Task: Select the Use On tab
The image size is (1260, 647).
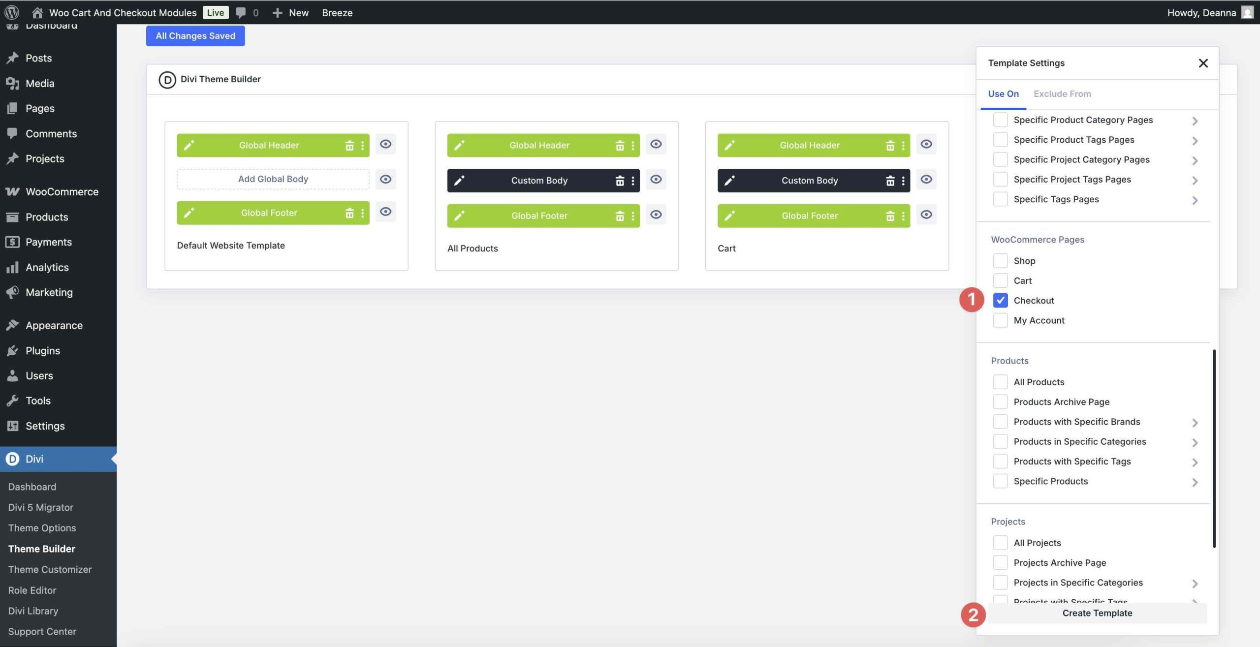Action: (x=1003, y=93)
